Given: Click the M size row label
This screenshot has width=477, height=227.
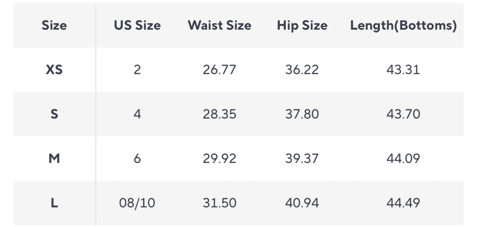Looking at the screenshot, I should [54, 158].
